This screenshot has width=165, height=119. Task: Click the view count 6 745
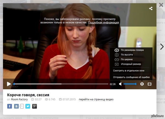click(52, 99)
